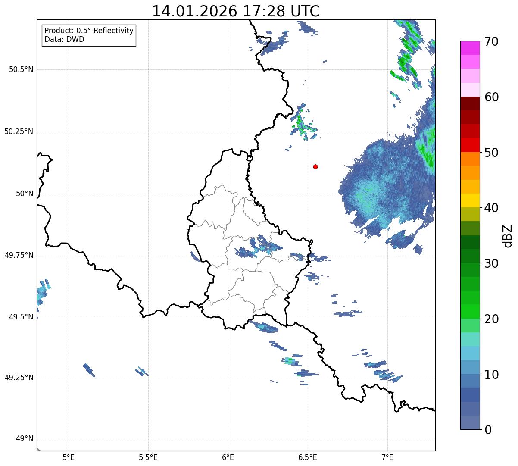Click the Product: 0.5° Reflectivity label
Viewport: 518px width, 466px height.
click(89, 31)
